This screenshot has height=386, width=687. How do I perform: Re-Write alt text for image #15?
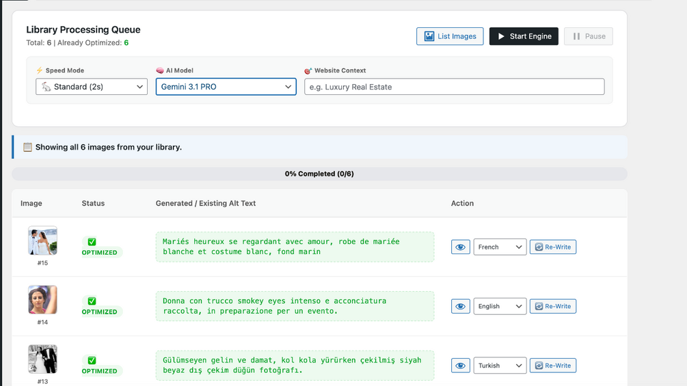coord(553,247)
